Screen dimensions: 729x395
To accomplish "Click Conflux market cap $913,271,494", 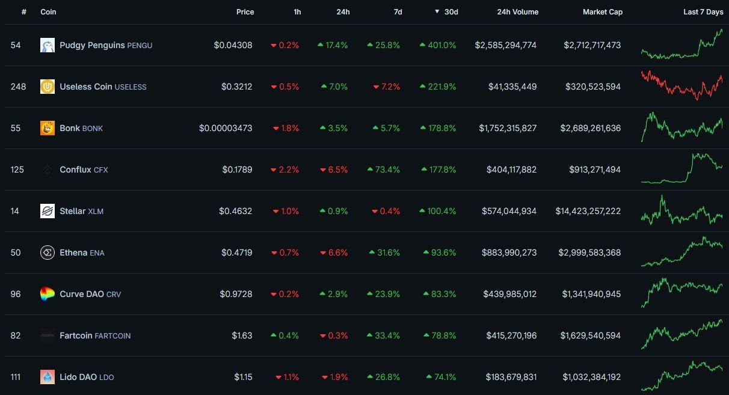I will (595, 170).
